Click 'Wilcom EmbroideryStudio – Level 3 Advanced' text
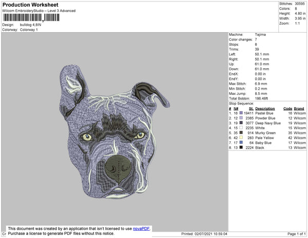 coord(38,11)
